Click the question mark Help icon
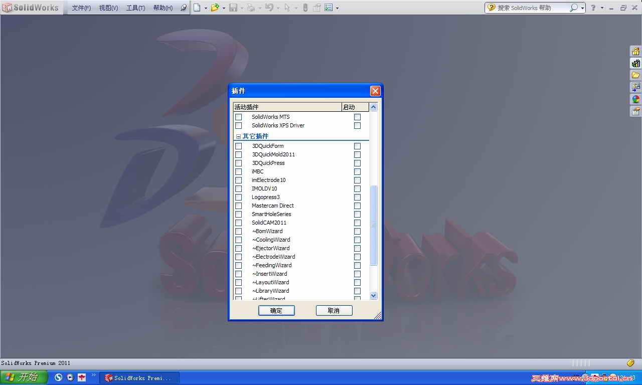Viewport: 642px width, 385px height. click(593, 8)
